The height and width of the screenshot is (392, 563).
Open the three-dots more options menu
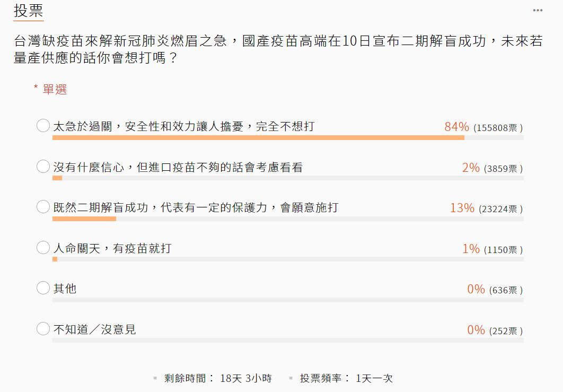(538, 10)
